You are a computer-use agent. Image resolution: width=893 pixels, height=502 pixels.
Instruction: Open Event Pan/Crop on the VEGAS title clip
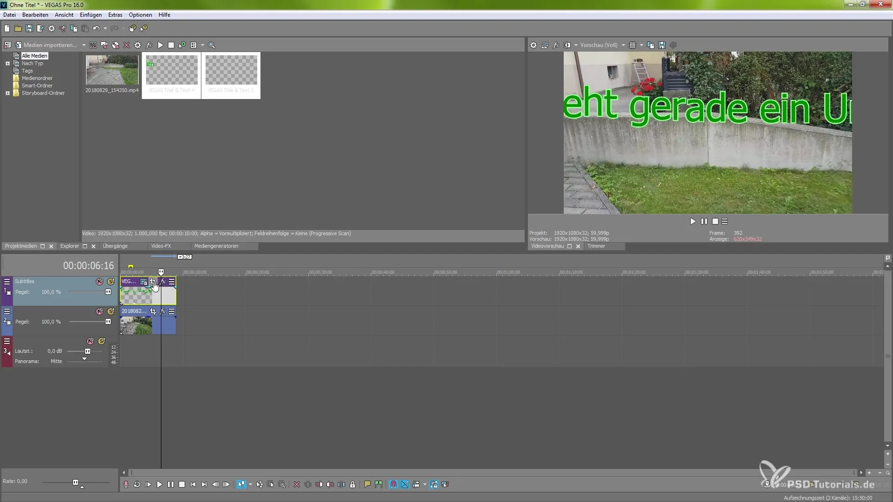[153, 282]
